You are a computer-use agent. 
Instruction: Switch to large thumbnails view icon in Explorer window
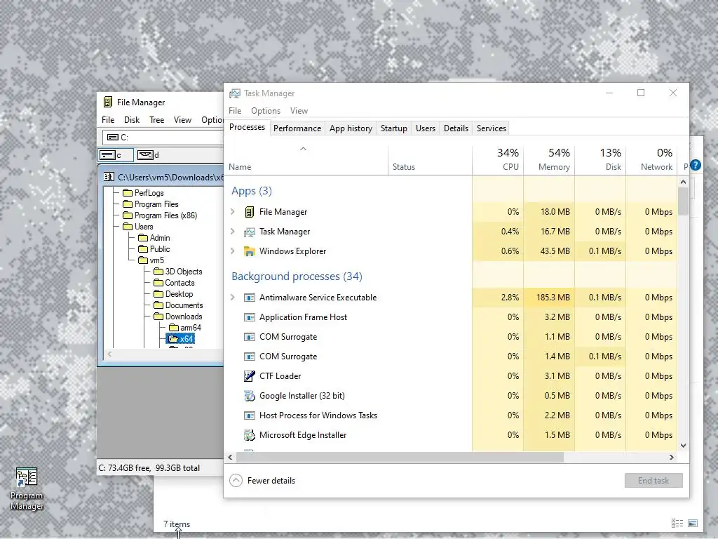pyautogui.click(x=693, y=523)
